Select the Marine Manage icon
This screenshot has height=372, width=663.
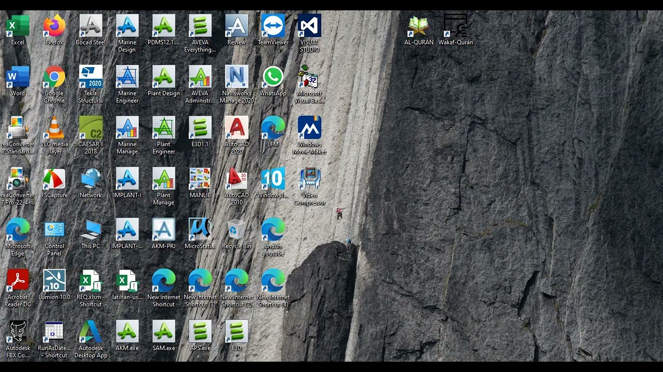[127, 128]
